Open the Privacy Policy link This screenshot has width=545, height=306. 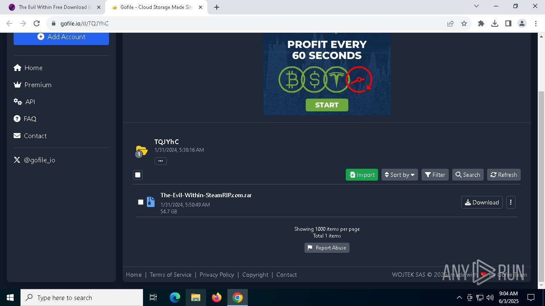click(x=217, y=275)
